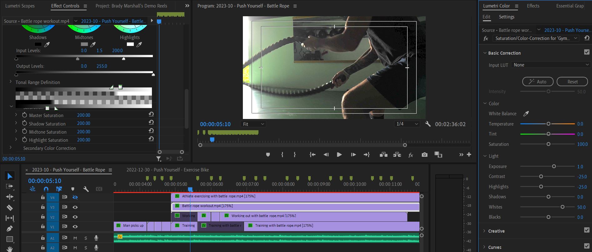The height and width of the screenshot is (252, 592).
Task: Jump to the In point
Action: pyautogui.click(x=312, y=155)
